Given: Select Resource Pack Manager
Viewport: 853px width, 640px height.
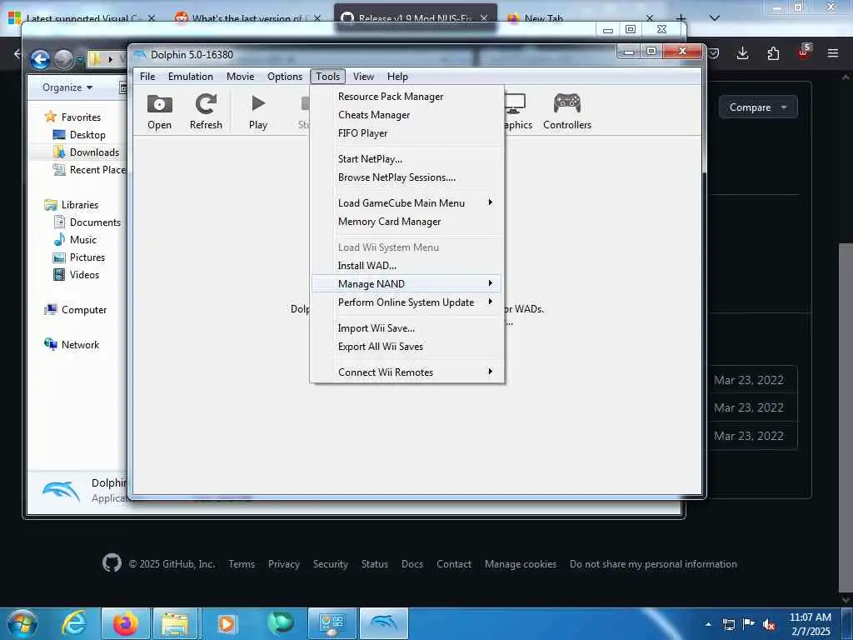Looking at the screenshot, I should coord(407,97).
